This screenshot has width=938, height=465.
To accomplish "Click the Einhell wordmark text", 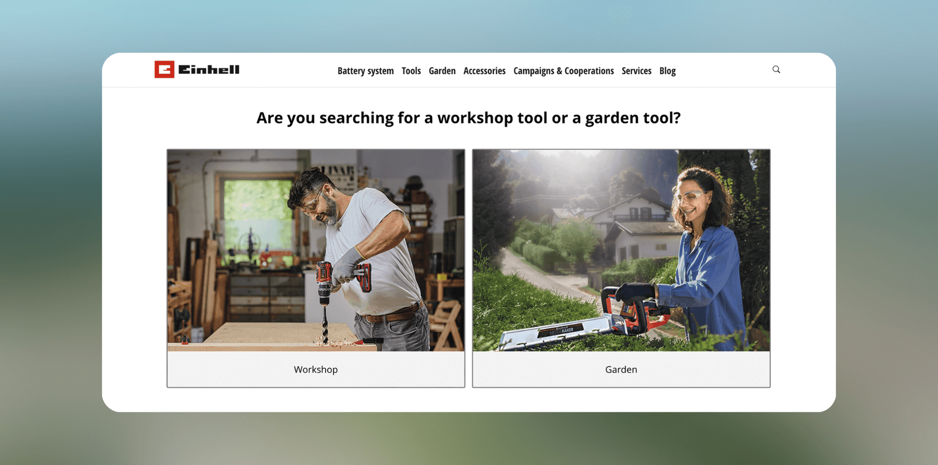I will (209, 70).
